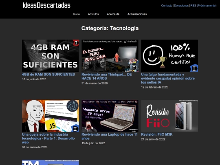Open article 'Una queja sobre la industria tecnológica'
Viewport: 220px width, 165px height.
coord(48,139)
